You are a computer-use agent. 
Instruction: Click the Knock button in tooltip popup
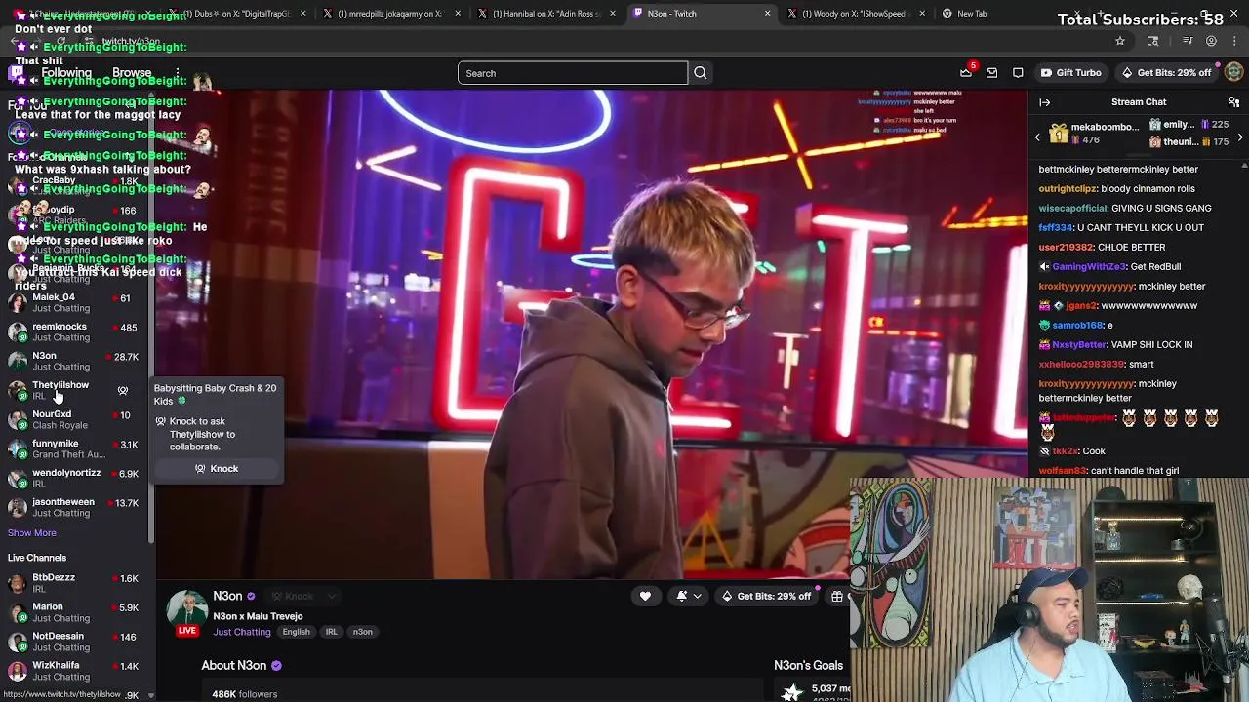click(216, 469)
